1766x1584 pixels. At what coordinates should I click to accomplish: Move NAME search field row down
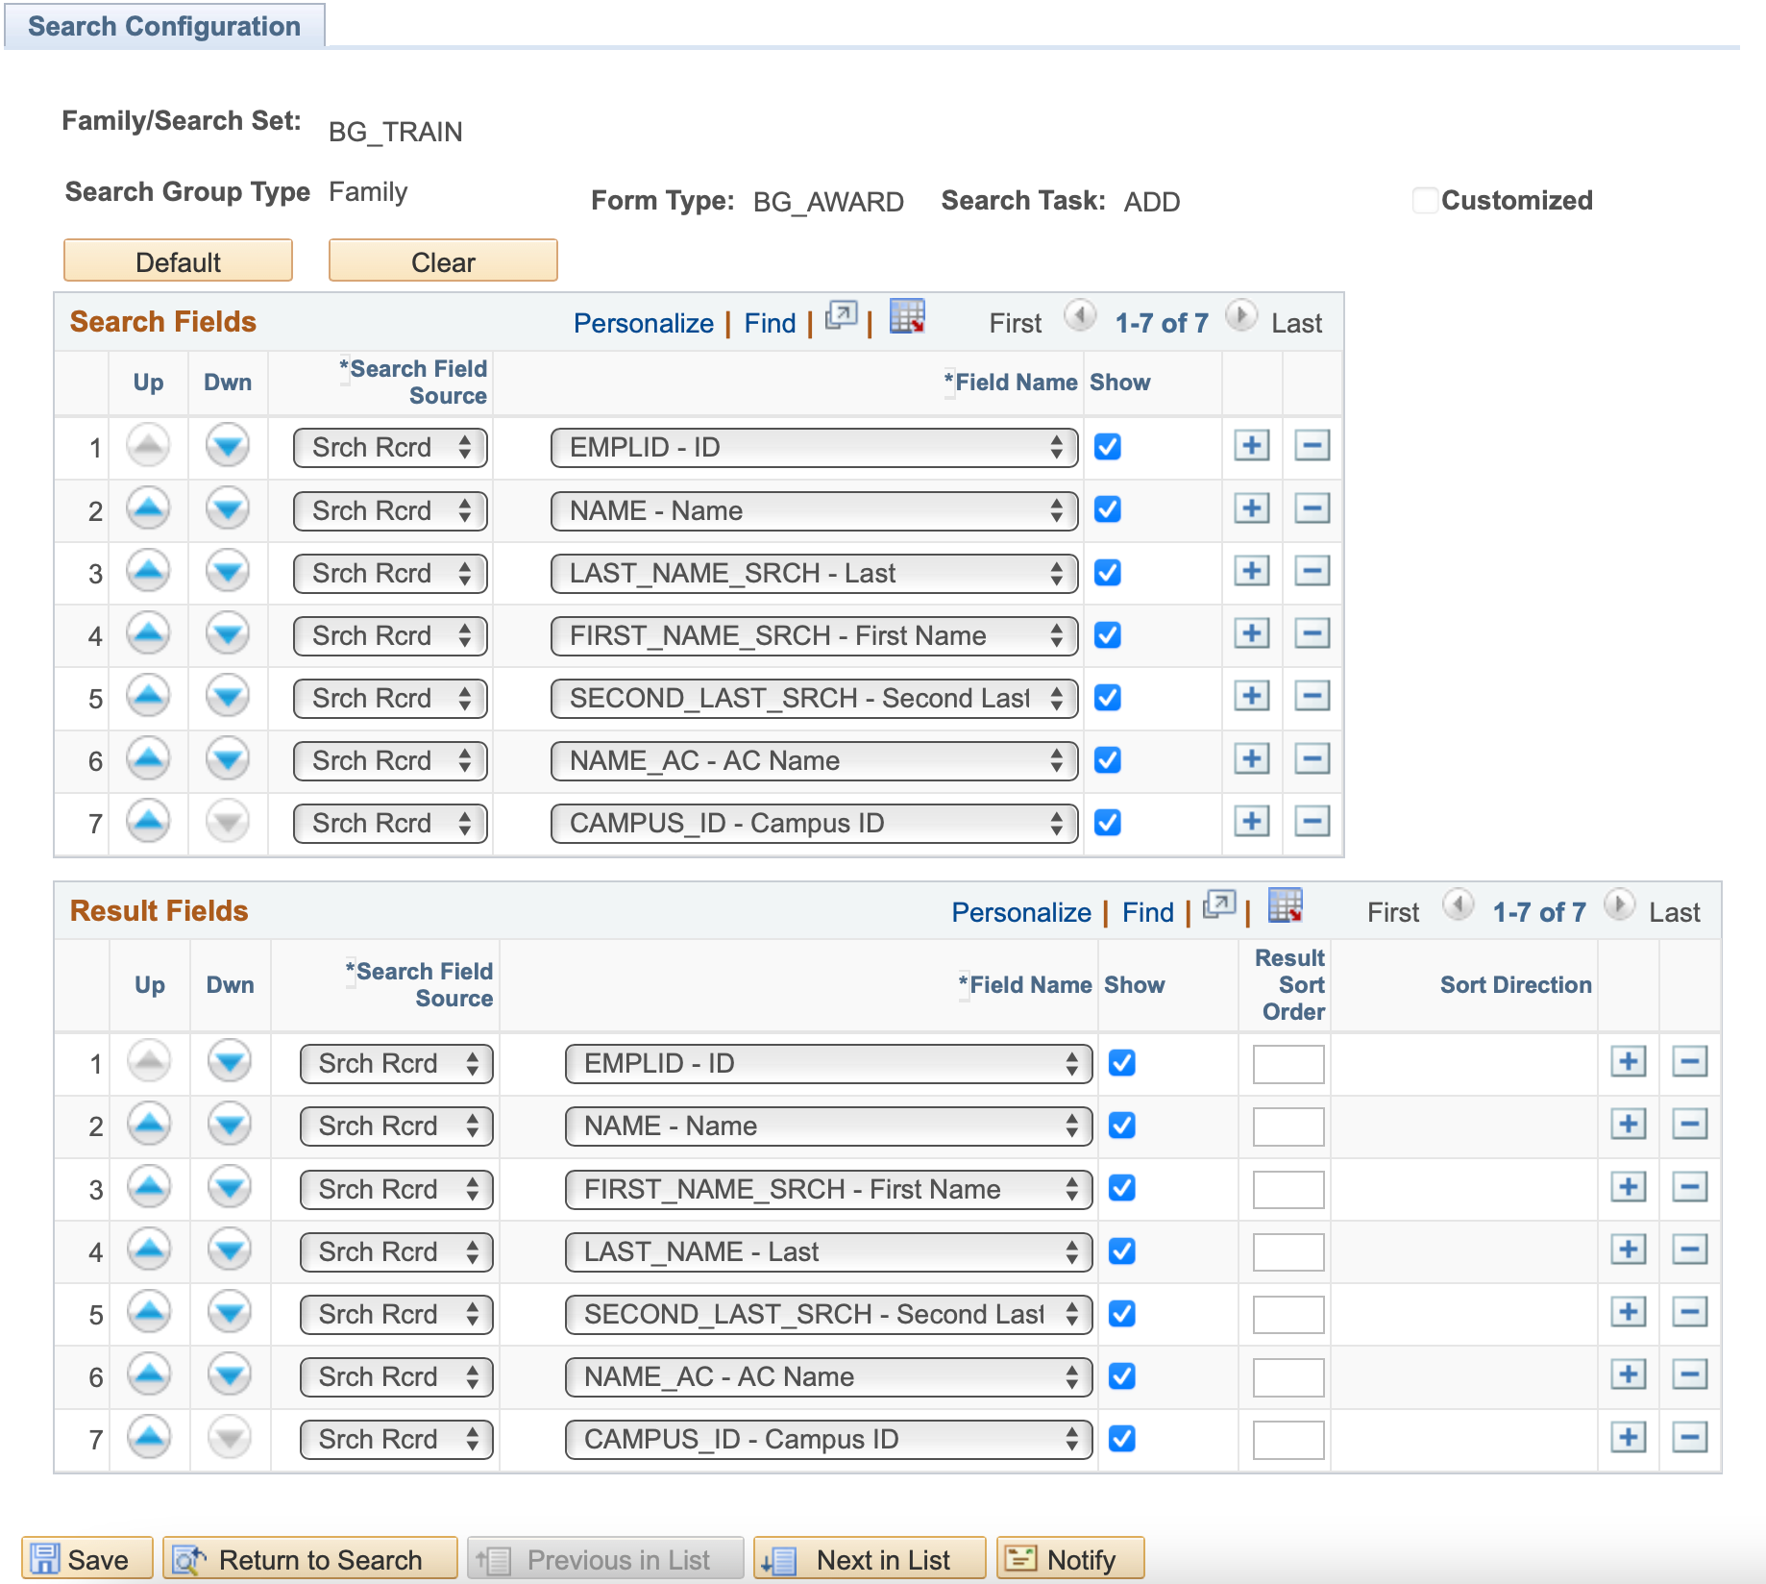[x=228, y=509]
